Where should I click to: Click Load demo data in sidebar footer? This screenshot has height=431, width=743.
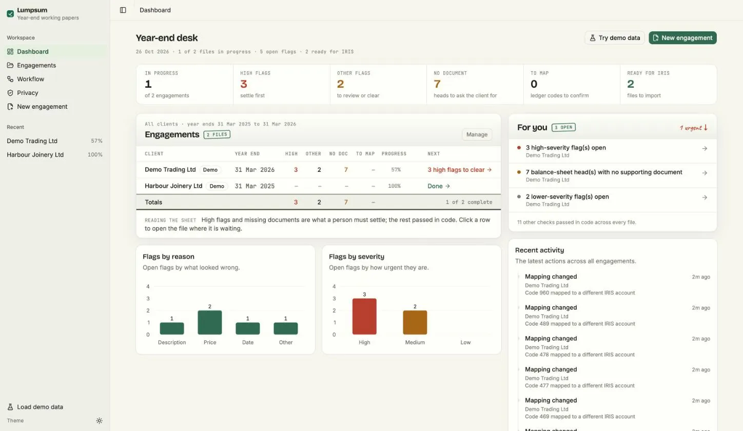55,407
